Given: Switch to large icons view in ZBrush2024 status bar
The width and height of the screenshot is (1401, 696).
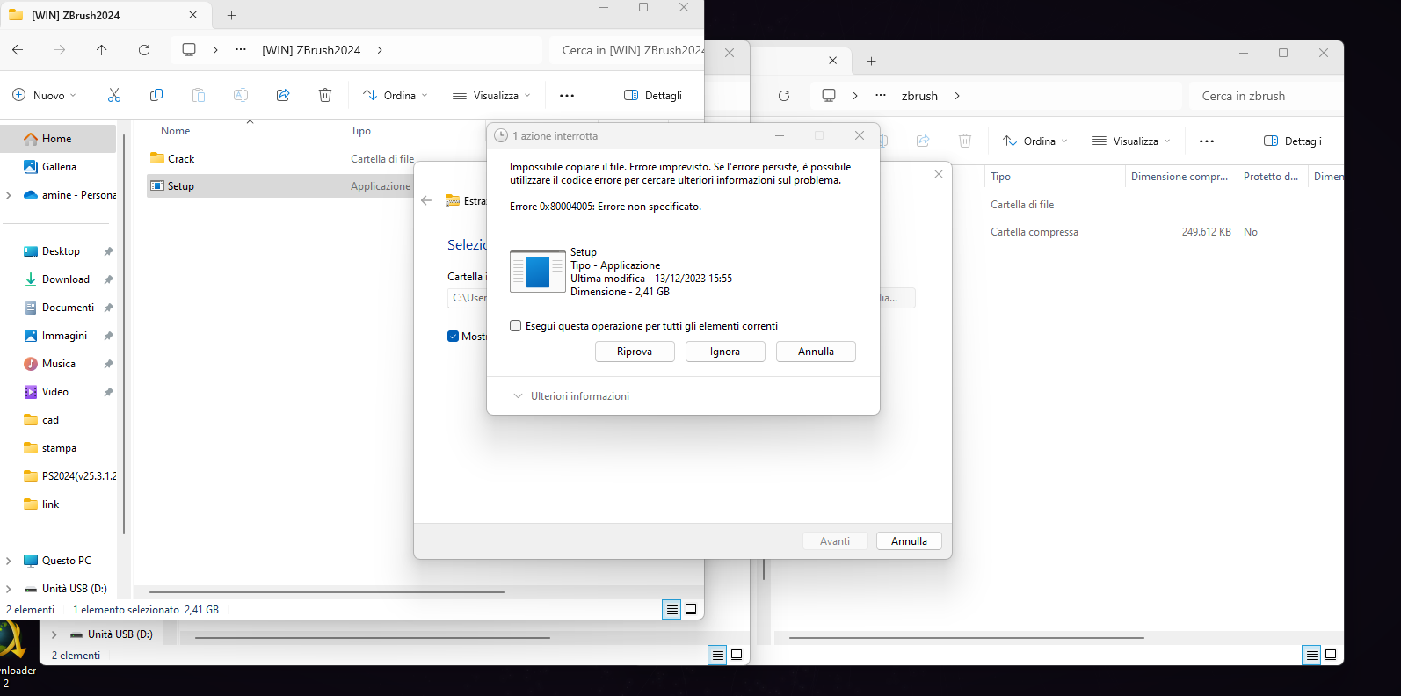Looking at the screenshot, I should point(691,609).
